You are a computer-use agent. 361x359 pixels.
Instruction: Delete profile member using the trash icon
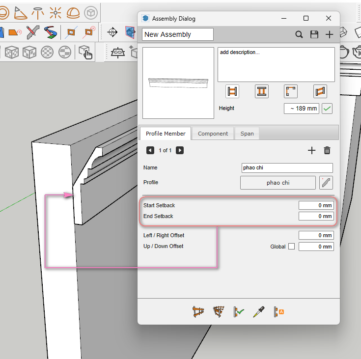pos(327,151)
